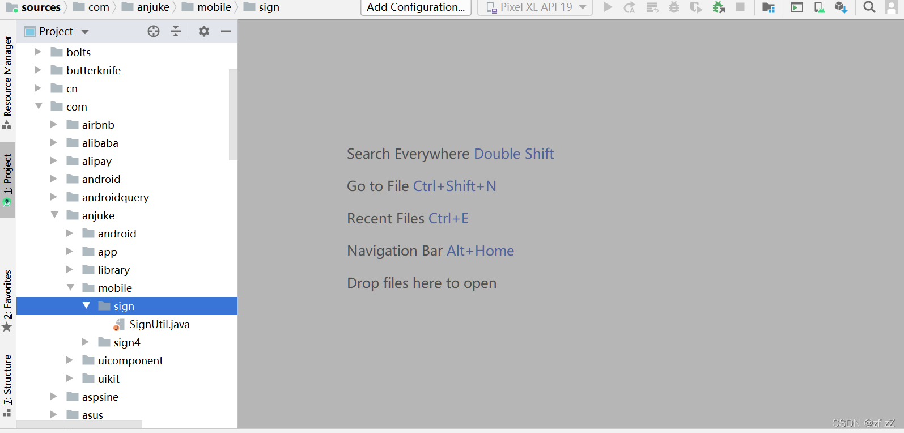Screen dimensions: 904x433
Task: Click the Project panel vertical scrollbar
Action: coord(233,114)
